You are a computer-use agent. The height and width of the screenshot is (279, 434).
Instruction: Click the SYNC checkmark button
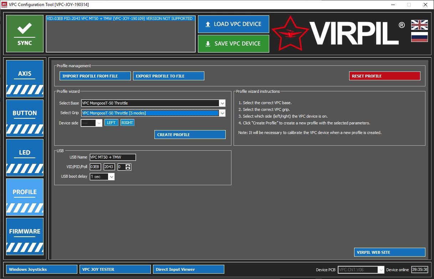(25, 34)
